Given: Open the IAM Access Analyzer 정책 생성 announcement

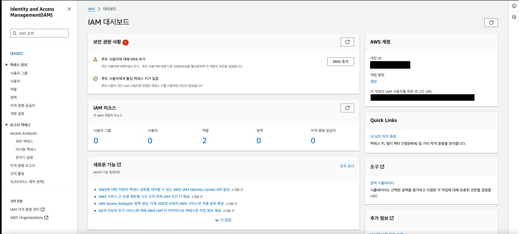Looking at the screenshot, I should pyautogui.click(x=162, y=204).
